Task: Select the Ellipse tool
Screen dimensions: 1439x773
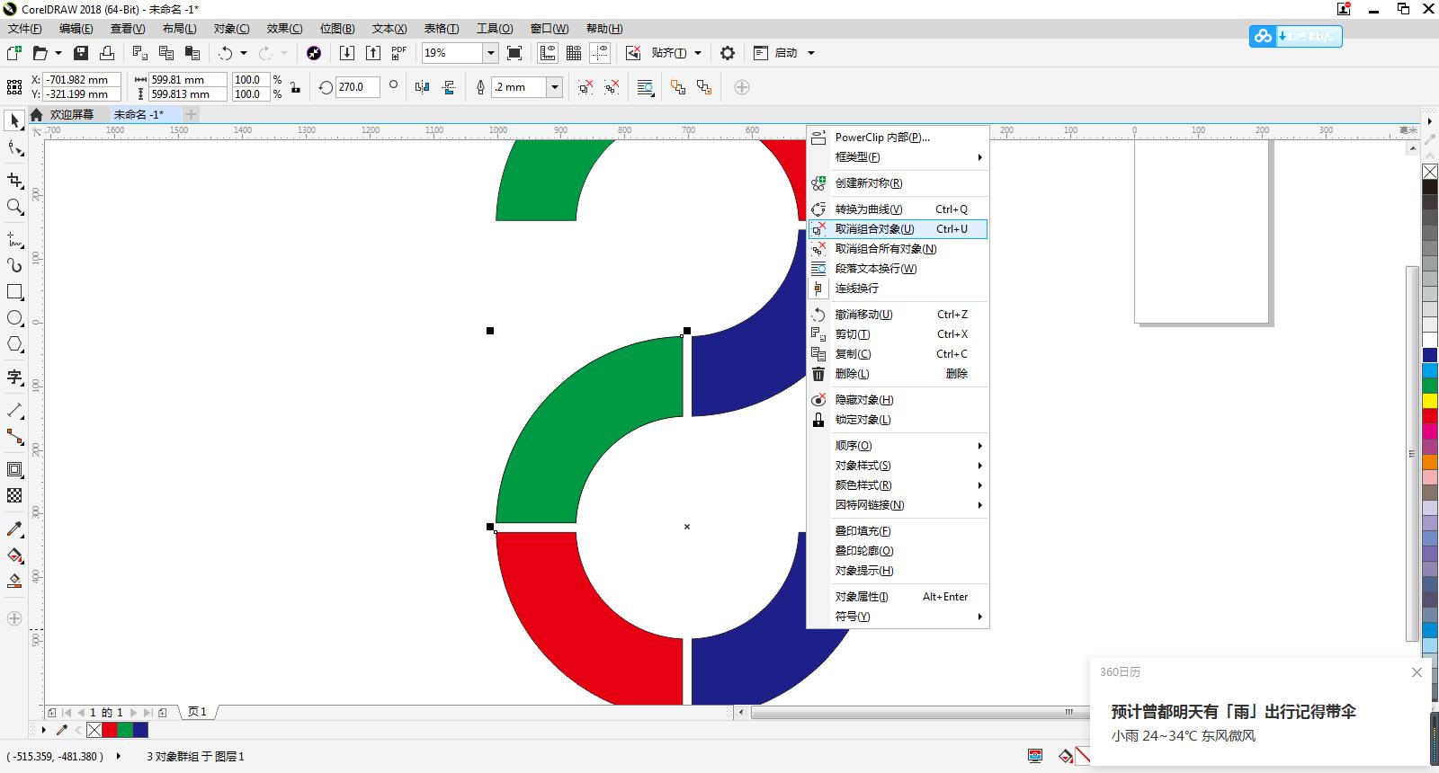Action: pyautogui.click(x=14, y=318)
